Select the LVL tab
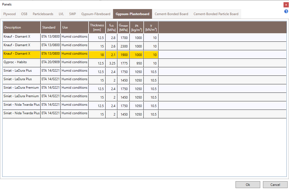 [61, 14]
